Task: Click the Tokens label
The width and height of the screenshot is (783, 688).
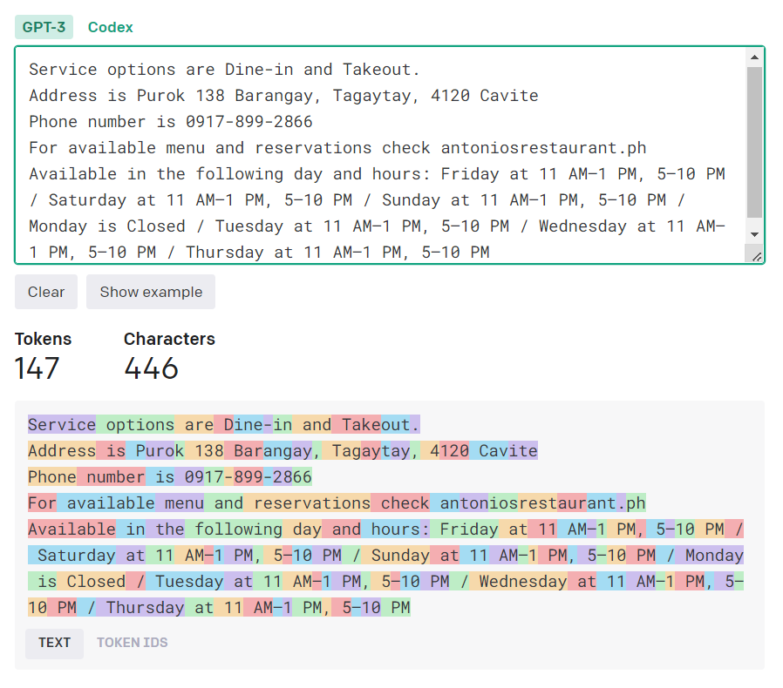Action: coord(43,339)
